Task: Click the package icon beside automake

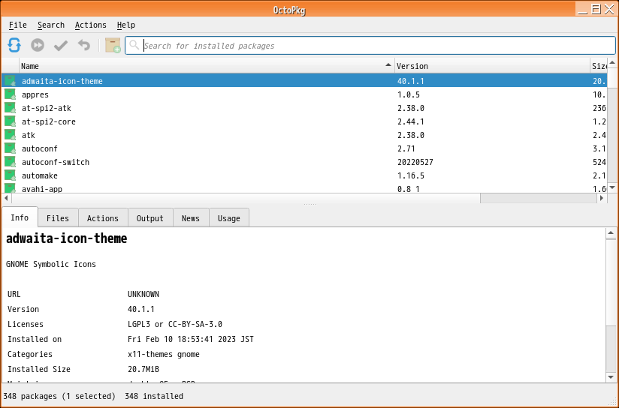Action: (10, 175)
